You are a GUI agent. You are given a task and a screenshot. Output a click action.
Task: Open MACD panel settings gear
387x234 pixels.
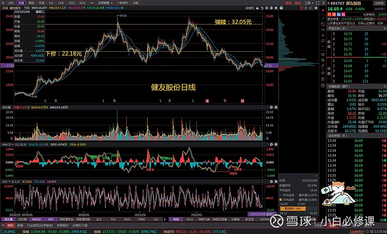276,144
